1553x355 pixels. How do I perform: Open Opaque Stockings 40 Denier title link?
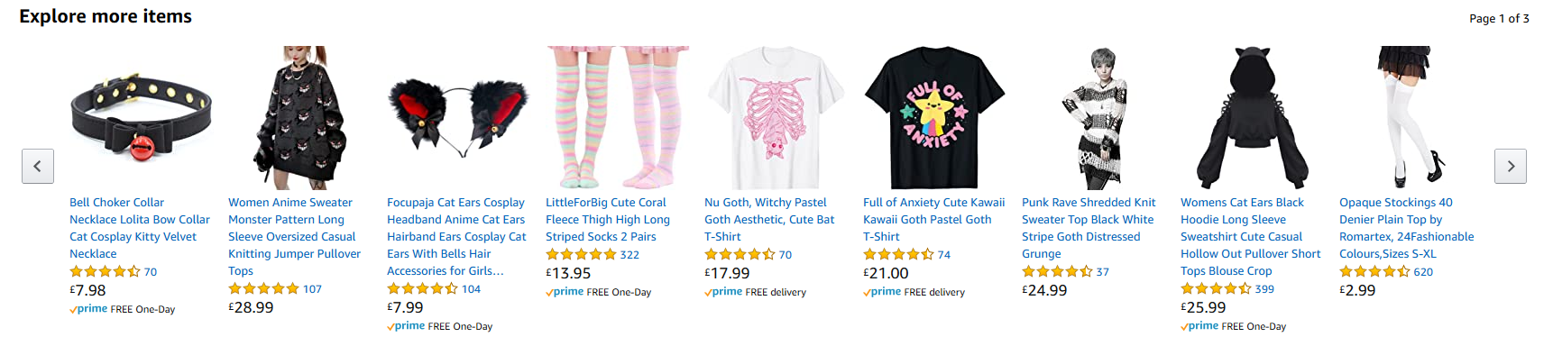pos(1407,228)
